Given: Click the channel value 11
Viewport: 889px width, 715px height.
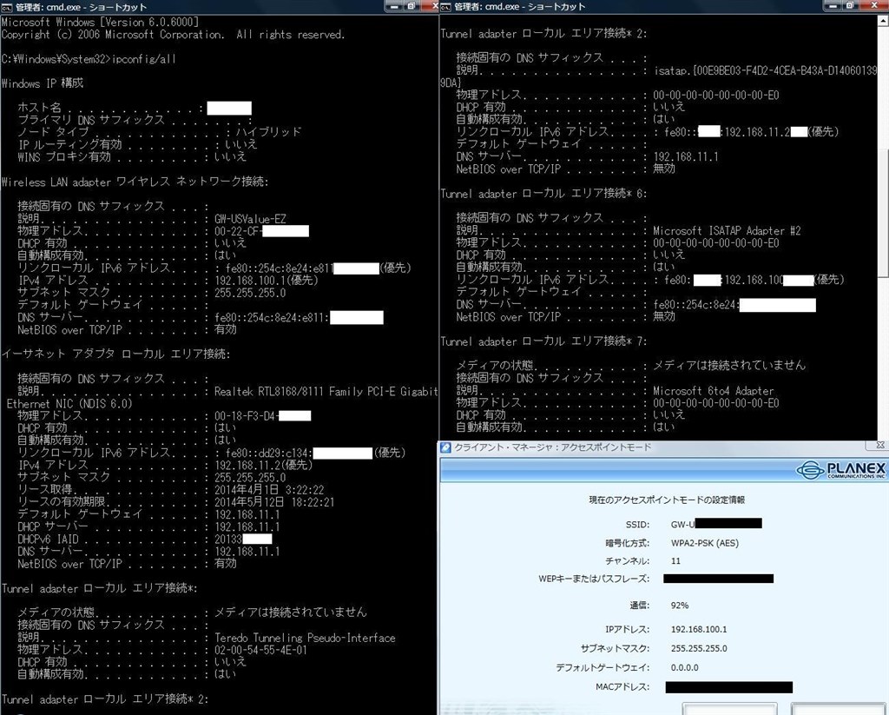Looking at the screenshot, I should (x=675, y=560).
